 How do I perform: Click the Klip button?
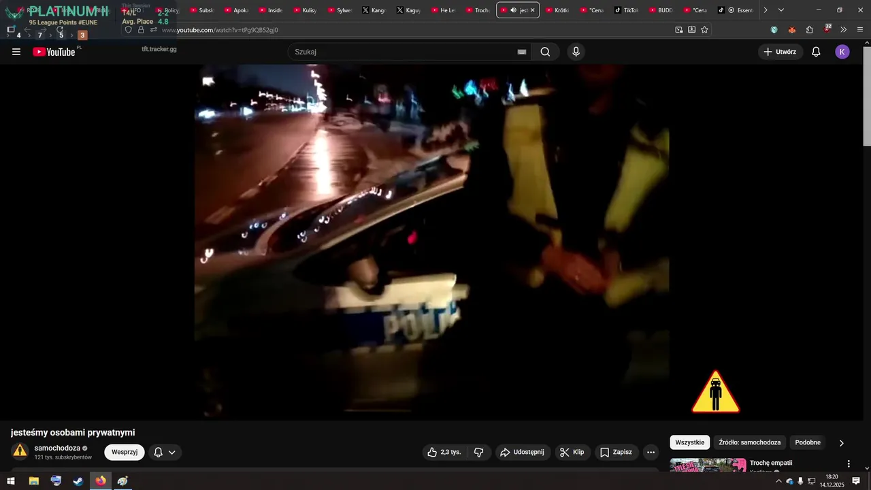point(572,452)
